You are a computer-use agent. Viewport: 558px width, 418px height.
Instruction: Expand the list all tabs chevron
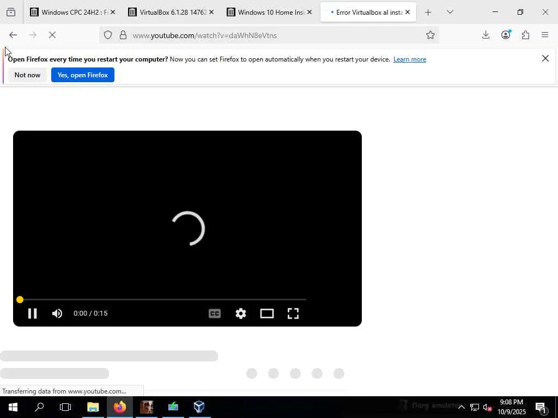point(450,12)
